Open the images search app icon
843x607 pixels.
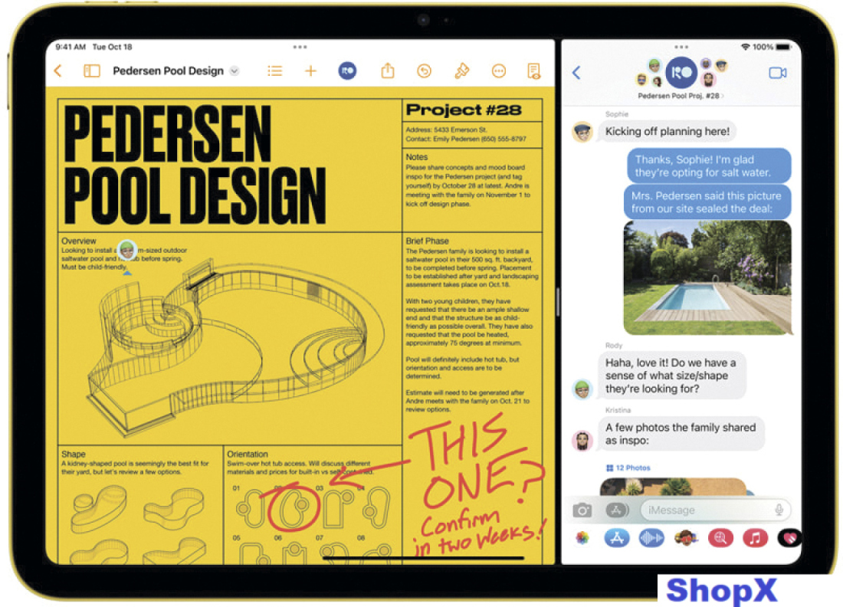tap(720, 538)
